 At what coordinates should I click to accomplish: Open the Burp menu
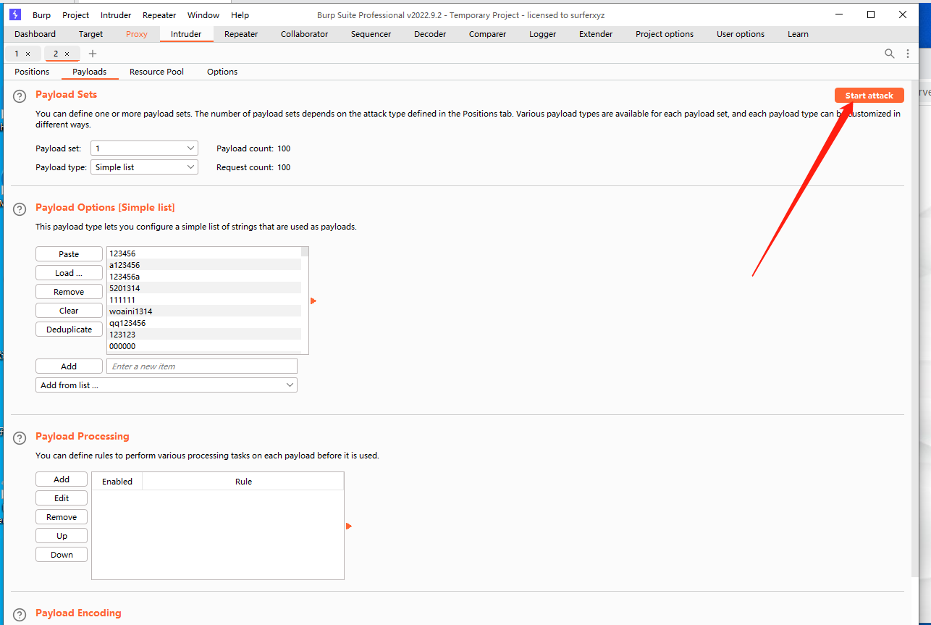[x=41, y=15]
